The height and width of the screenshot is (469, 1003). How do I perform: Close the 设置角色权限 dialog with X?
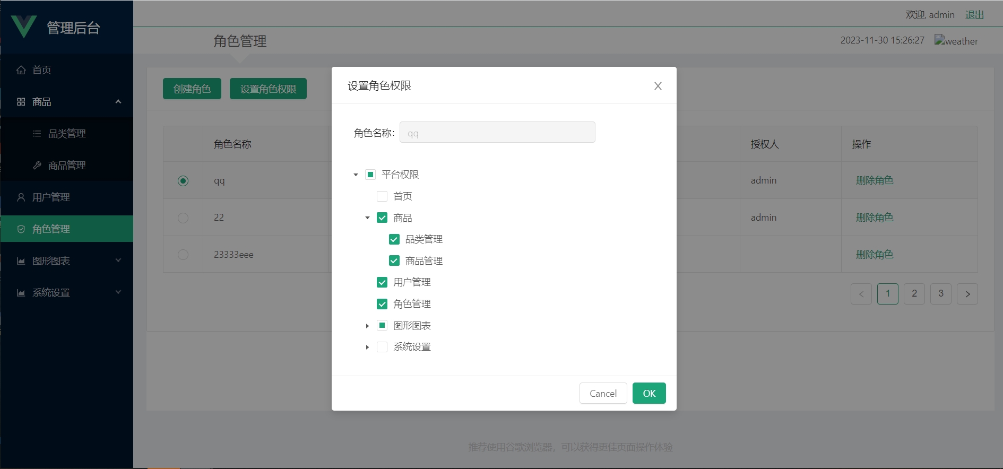tap(658, 86)
